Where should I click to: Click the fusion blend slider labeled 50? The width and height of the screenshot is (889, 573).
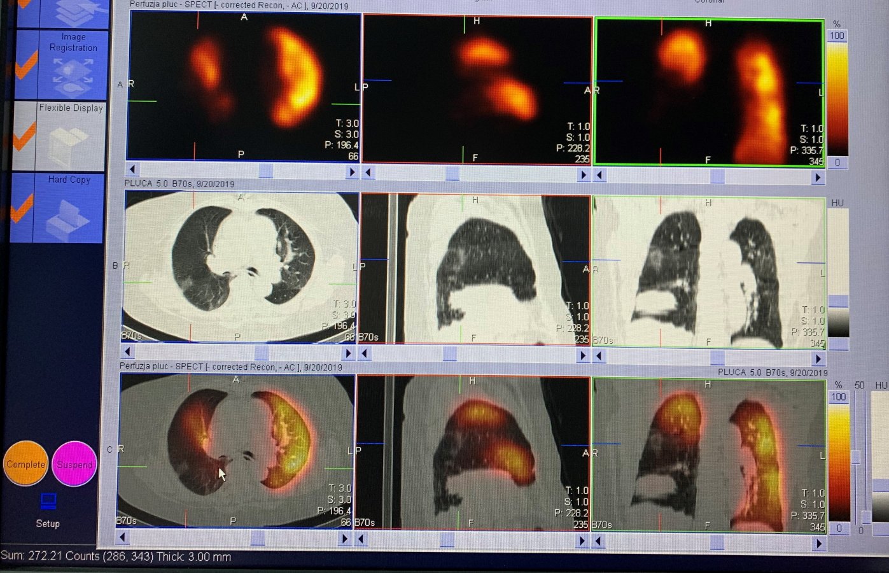coord(855,456)
